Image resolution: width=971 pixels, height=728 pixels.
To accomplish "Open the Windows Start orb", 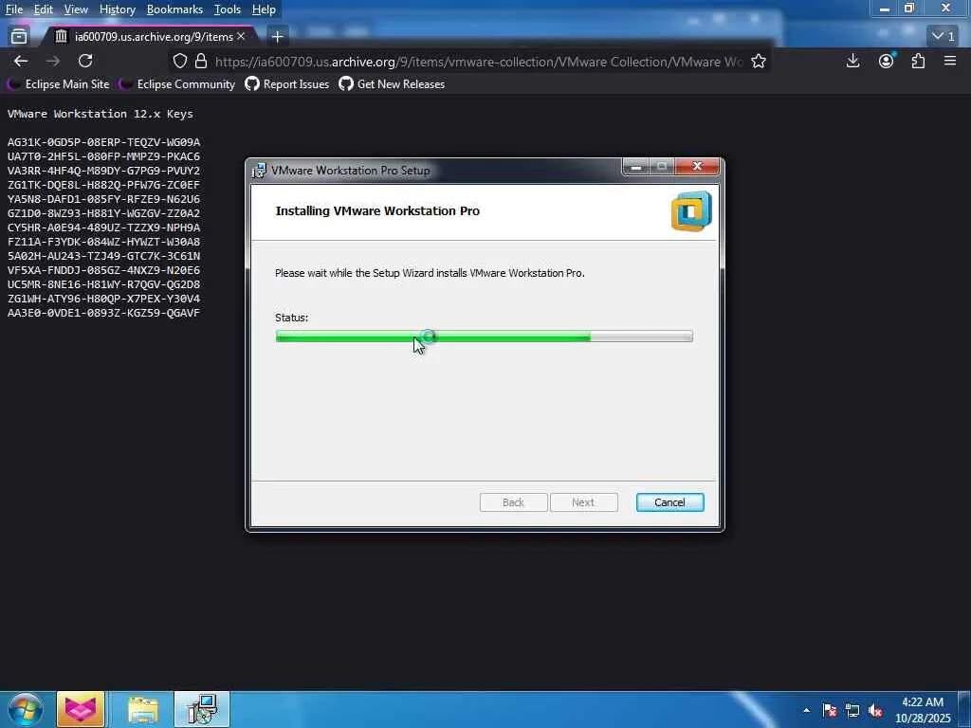I will click(x=25, y=709).
